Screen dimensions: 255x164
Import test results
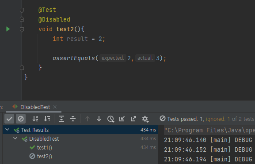122,119
